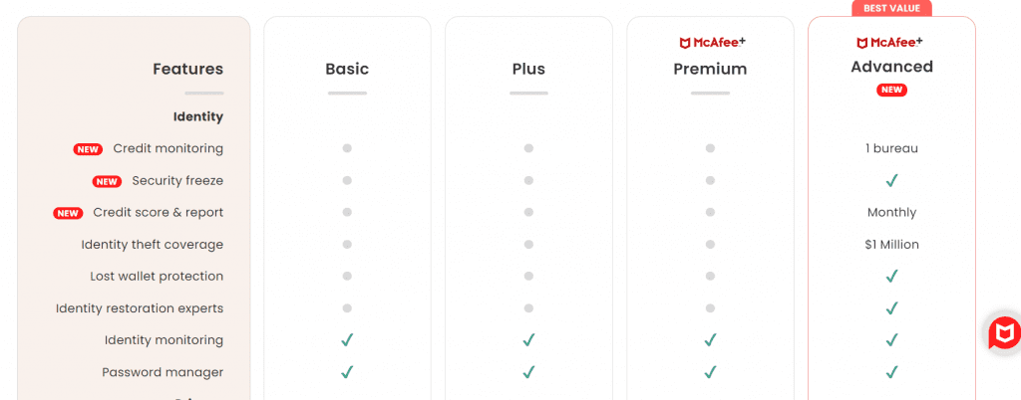Click Advanced plan Security freeze checkmark
Viewport: 1021px width, 400px height.
pos(891,181)
